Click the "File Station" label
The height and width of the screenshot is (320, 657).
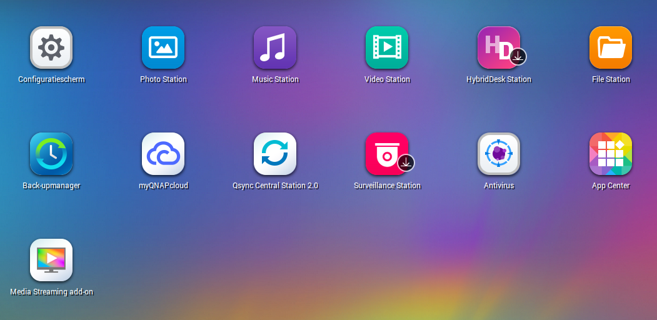(x=611, y=79)
